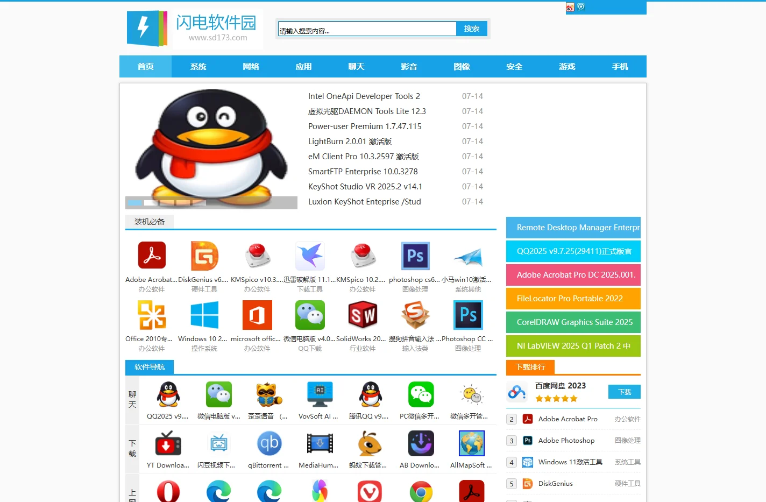Open the Vivaldi red browser icon
Screen dimensions: 766x502
pos(370,492)
